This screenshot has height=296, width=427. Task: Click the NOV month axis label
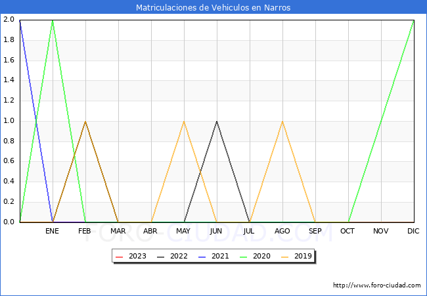(381, 231)
